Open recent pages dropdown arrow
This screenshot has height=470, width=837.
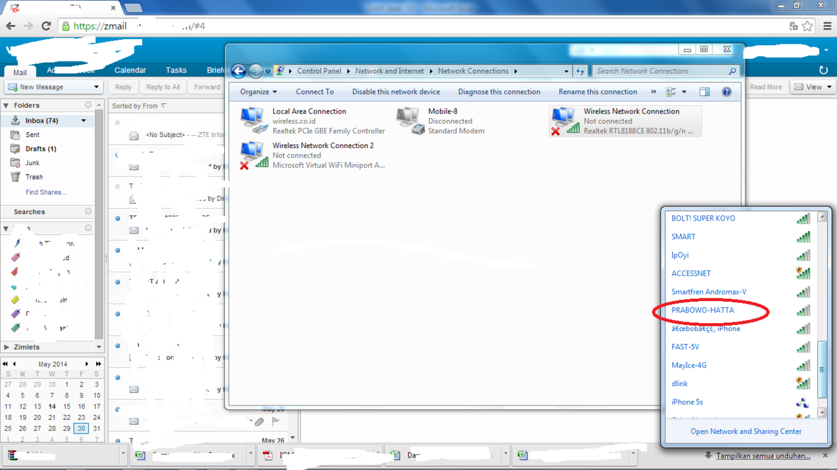click(268, 72)
